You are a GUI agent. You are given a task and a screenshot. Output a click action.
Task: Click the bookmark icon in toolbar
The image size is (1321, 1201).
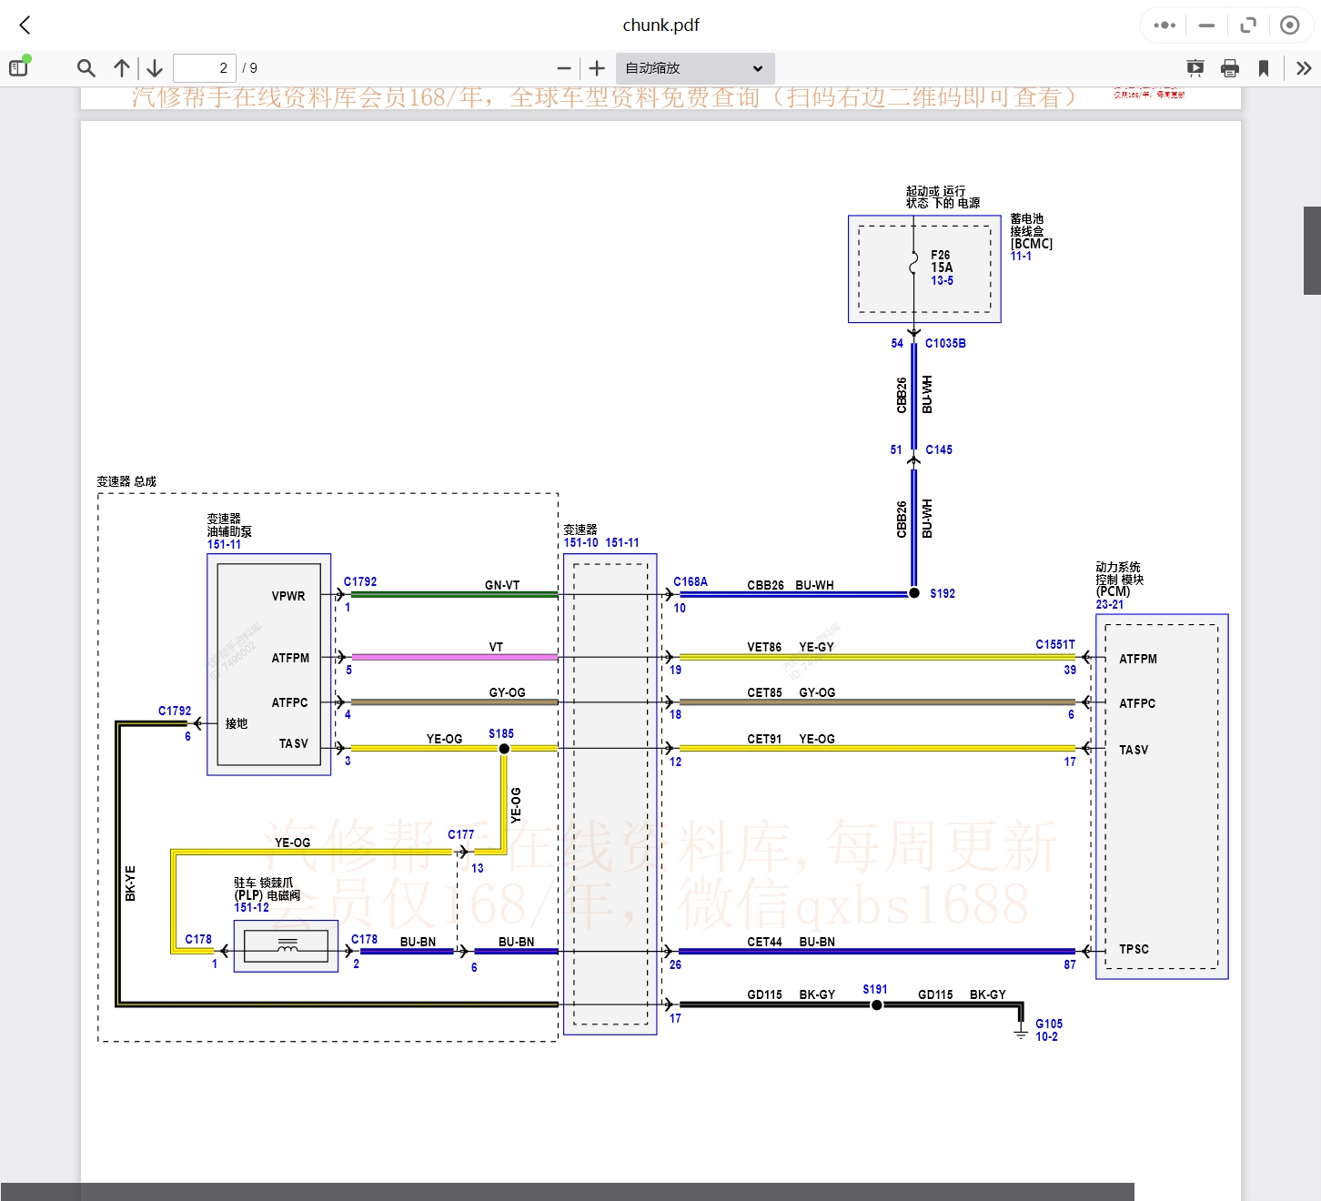pos(1264,68)
